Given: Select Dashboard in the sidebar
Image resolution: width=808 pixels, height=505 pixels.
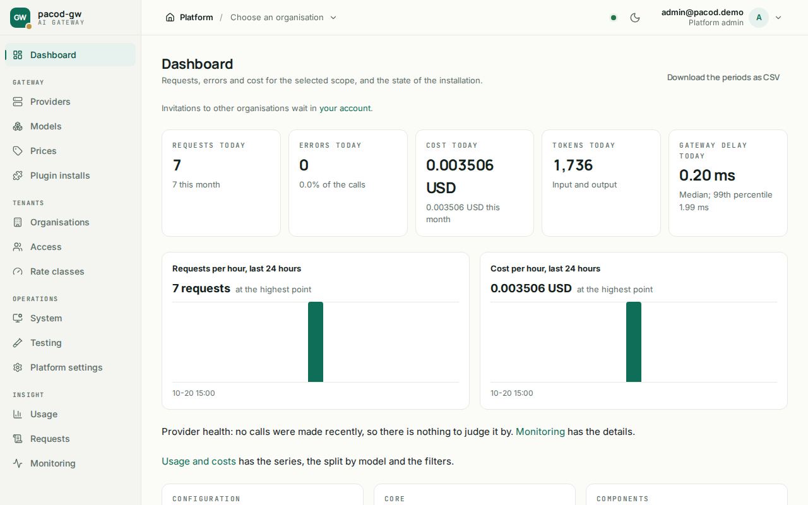Looking at the screenshot, I should pos(71,55).
